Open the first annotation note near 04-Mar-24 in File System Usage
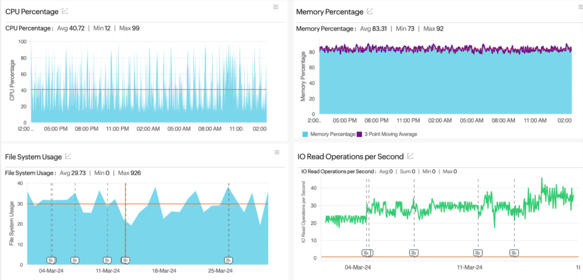583x280 pixels. point(51,260)
